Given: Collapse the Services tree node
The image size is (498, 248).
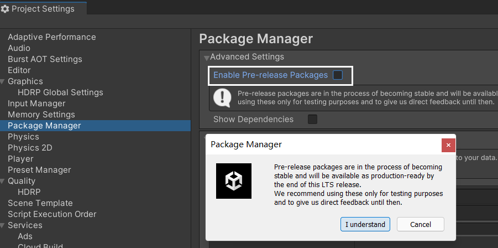Looking at the screenshot, I should pyautogui.click(x=3, y=226).
